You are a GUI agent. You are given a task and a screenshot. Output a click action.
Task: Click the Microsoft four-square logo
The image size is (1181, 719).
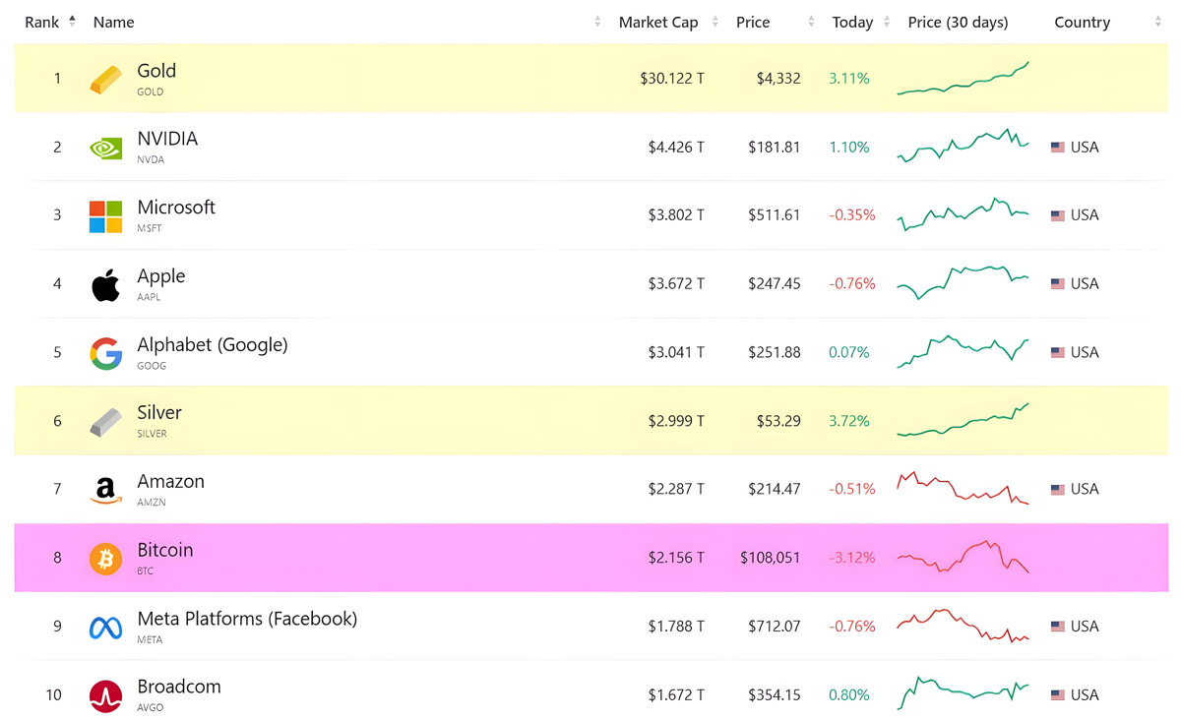coord(105,214)
